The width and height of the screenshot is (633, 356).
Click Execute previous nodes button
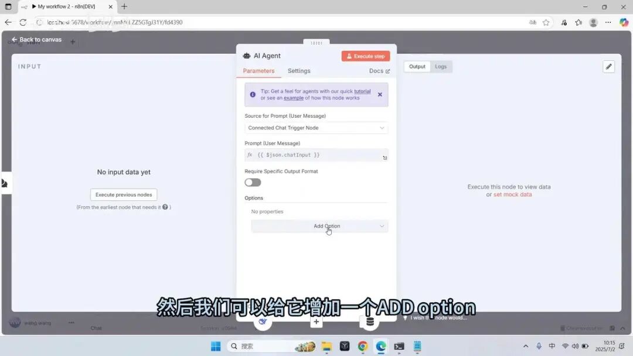[x=124, y=195]
